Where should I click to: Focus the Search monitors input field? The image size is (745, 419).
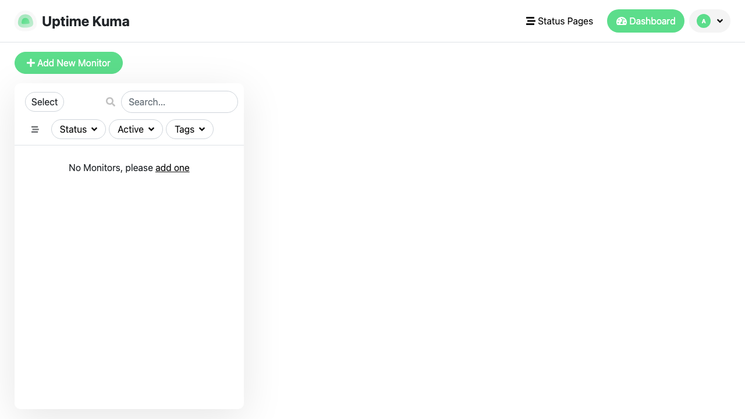(179, 102)
